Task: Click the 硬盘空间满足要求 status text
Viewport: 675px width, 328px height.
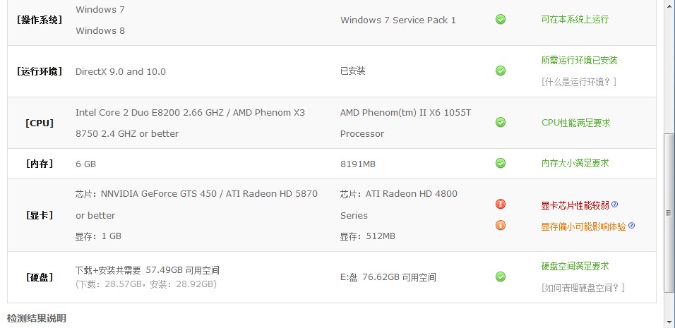Action: [575, 266]
